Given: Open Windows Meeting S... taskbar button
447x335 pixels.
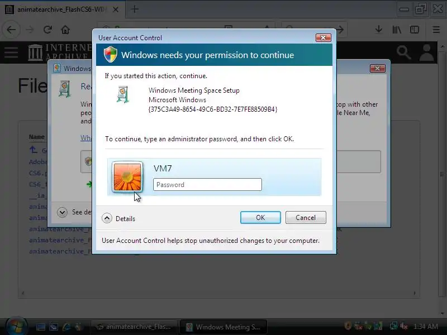Looking at the screenshot, I should click(x=224, y=327).
